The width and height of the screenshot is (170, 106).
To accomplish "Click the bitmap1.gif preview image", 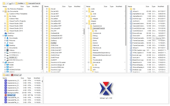I will click(106, 88).
